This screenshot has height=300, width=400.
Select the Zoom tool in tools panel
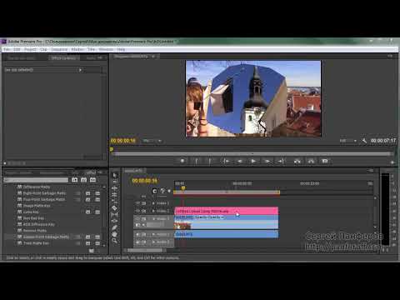point(115,241)
